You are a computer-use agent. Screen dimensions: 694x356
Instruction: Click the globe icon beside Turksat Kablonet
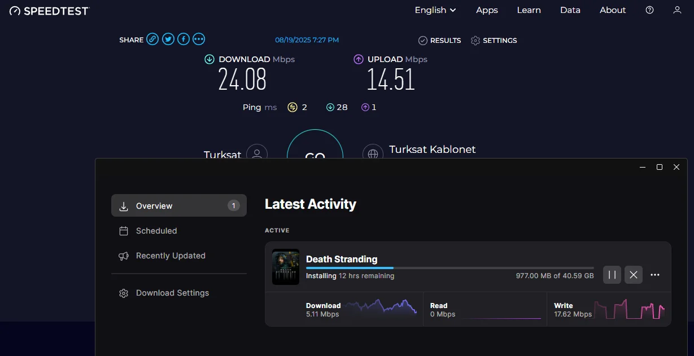(x=373, y=153)
